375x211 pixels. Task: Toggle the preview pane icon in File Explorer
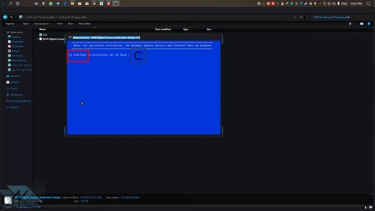(362, 23)
